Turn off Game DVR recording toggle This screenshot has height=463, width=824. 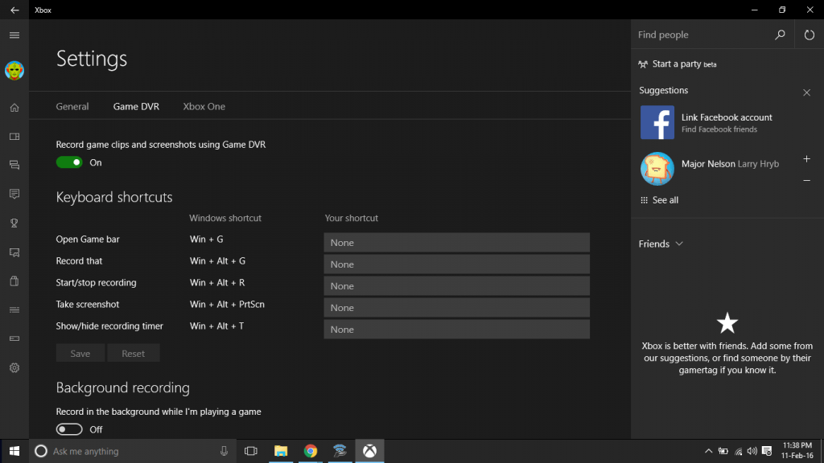click(x=69, y=162)
